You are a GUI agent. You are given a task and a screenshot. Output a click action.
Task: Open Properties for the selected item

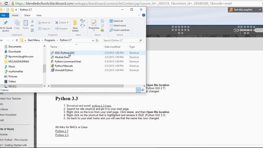click(94, 25)
